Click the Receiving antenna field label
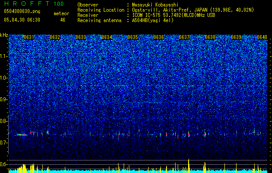 (x=99, y=20)
